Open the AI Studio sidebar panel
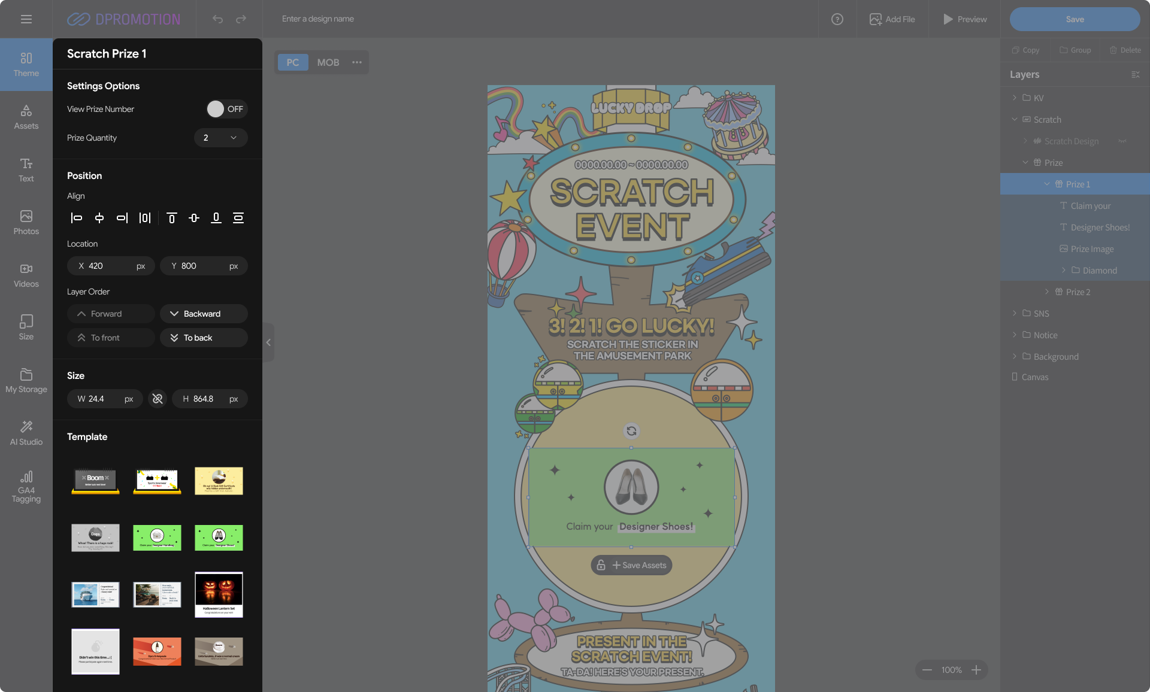This screenshot has height=692, width=1150. pyautogui.click(x=26, y=432)
